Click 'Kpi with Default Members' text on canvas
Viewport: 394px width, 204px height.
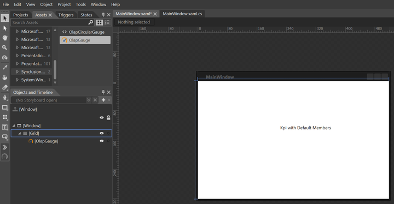(x=305, y=128)
